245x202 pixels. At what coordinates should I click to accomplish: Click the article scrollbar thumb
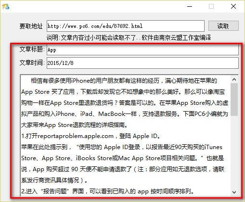(234, 100)
